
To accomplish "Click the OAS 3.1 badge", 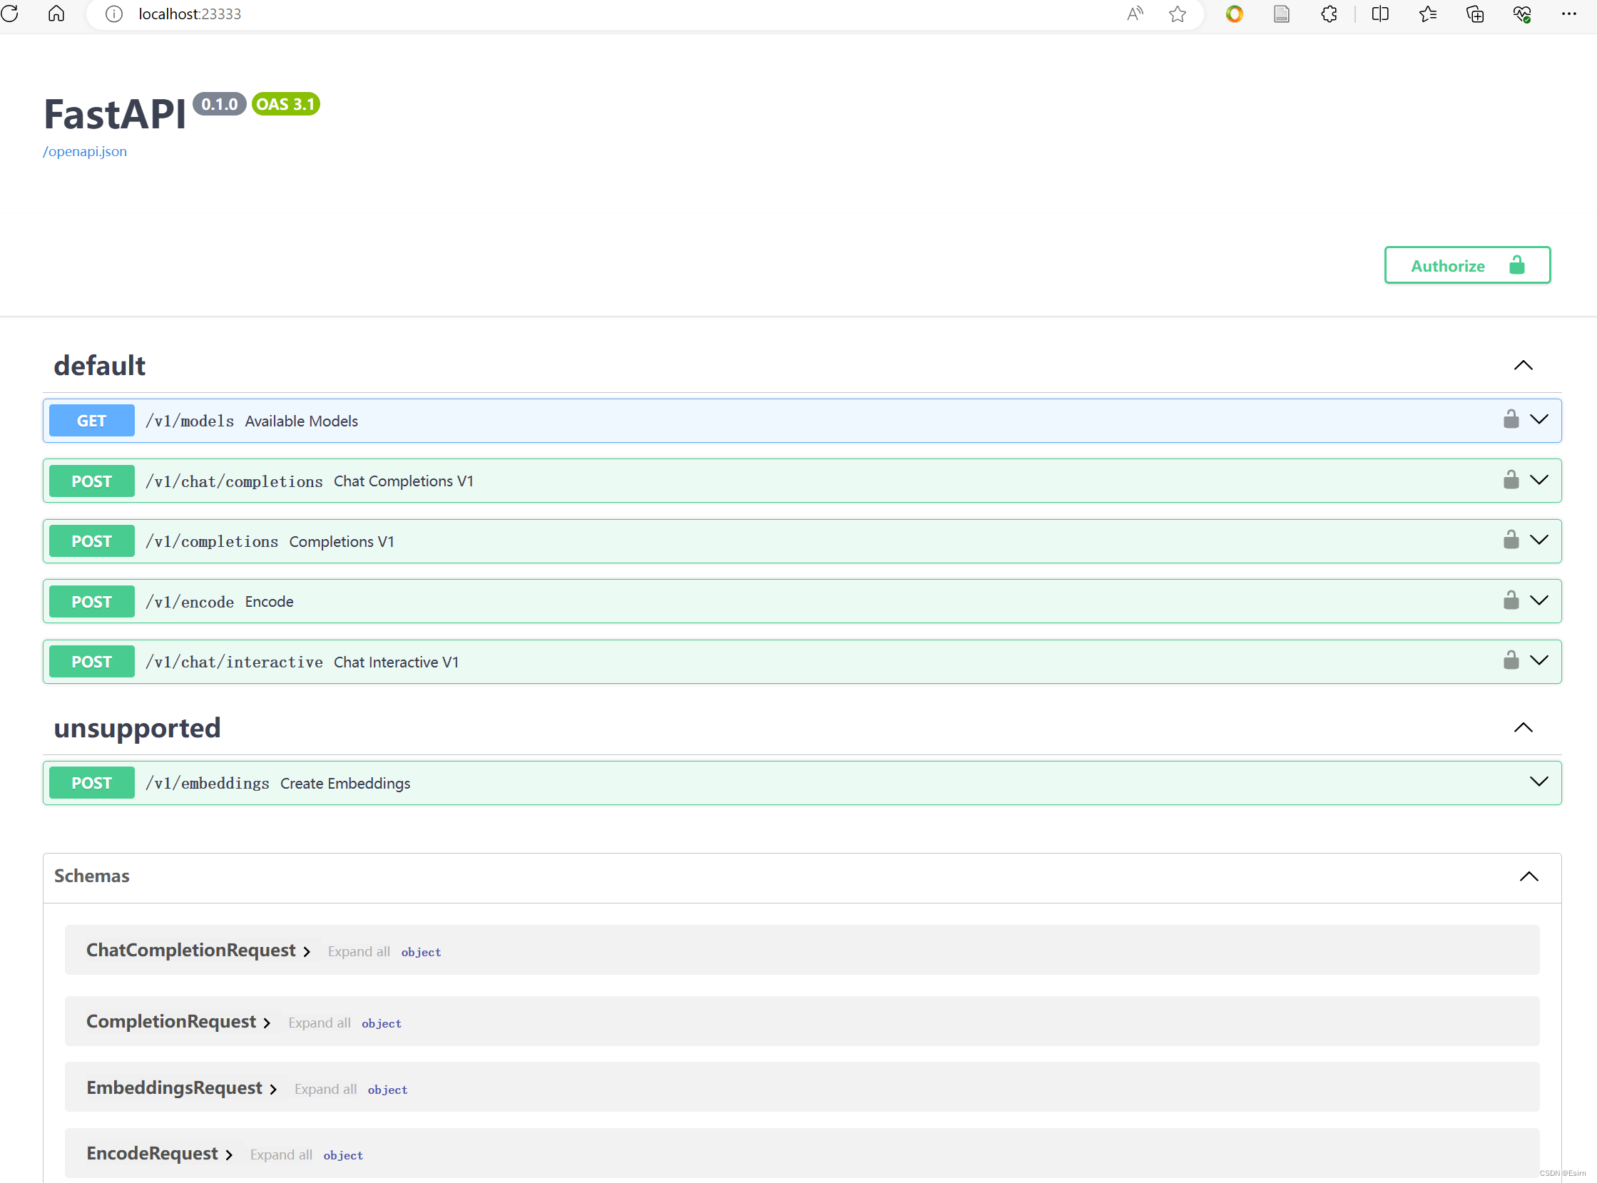I will 285,104.
